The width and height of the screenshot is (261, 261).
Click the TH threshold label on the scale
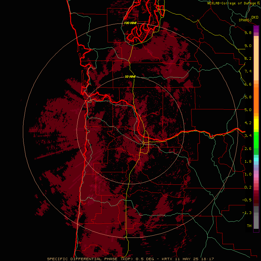(x=249, y=226)
